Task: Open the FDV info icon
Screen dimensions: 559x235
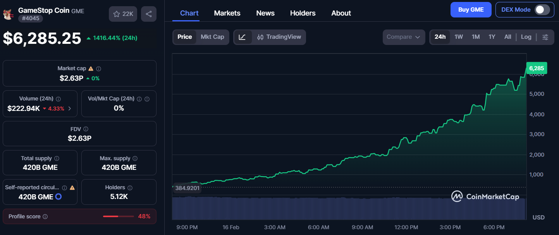Action: (x=86, y=129)
